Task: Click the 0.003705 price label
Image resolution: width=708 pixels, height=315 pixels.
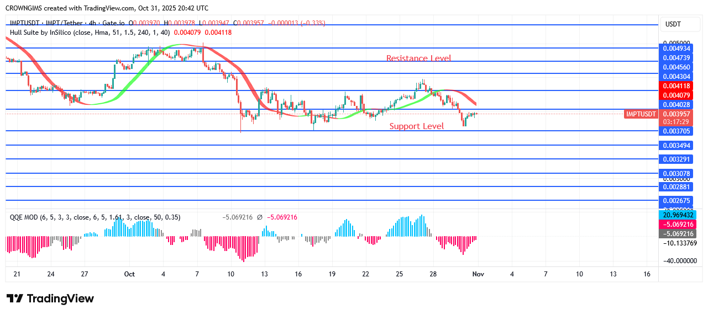Action: (x=676, y=131)
